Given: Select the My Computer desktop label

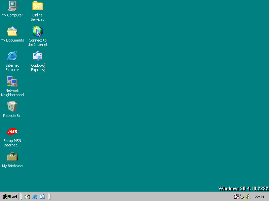Looking at the screenshot, I should [12, 15].
